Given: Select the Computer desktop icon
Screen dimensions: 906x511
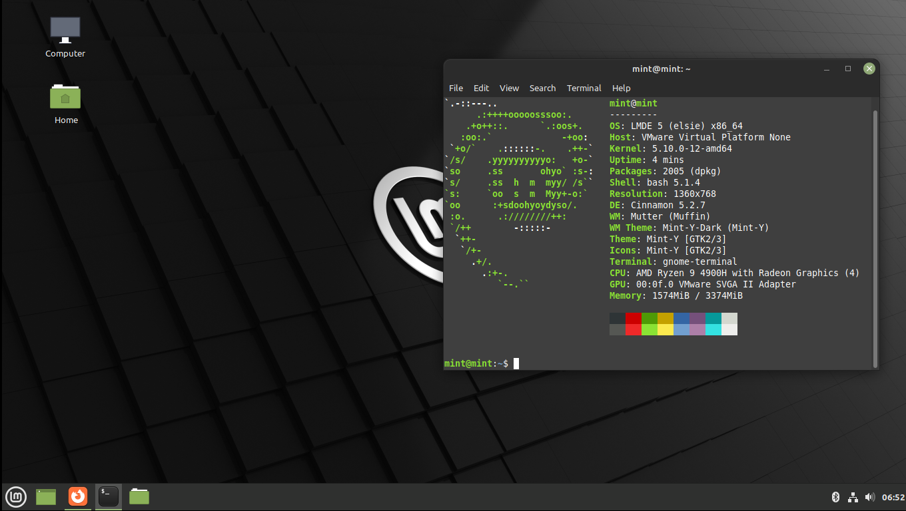Looking at the screenshot, I should pos(65,37).
